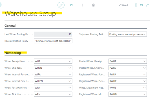Click the Saved status indicator

[x=123, y=5]
